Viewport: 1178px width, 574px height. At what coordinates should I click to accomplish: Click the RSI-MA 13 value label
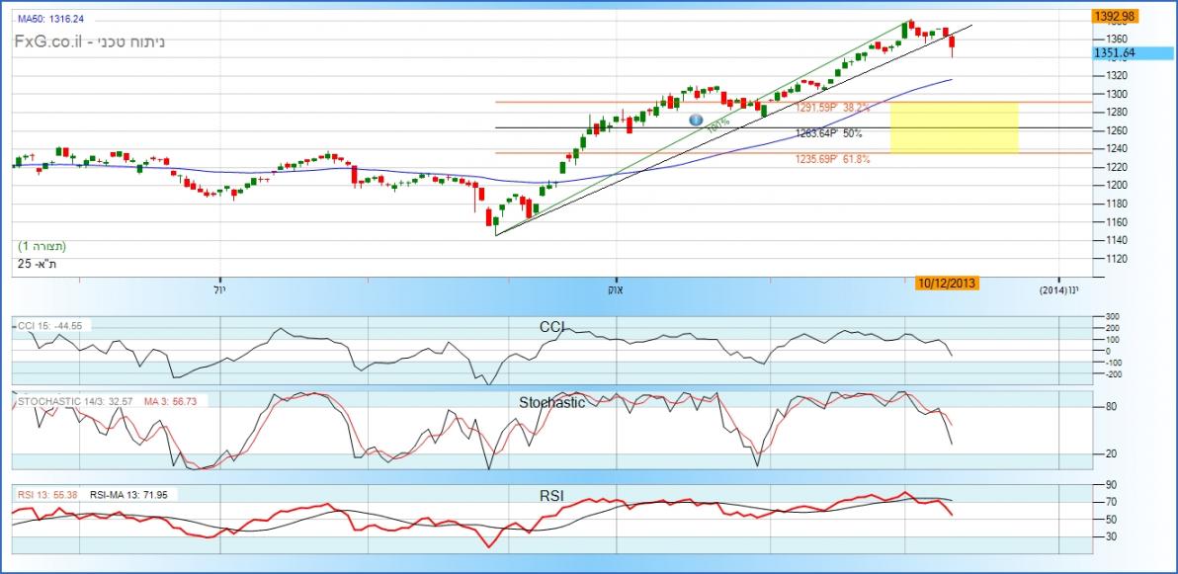128,492
